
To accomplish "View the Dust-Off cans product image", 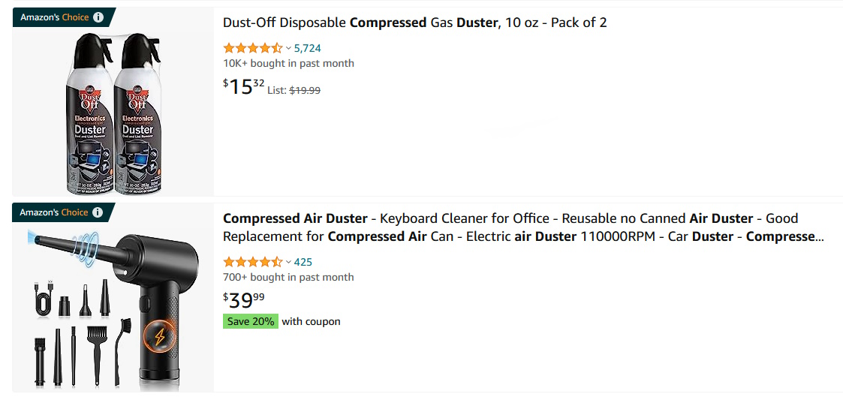I will point(113,111).
